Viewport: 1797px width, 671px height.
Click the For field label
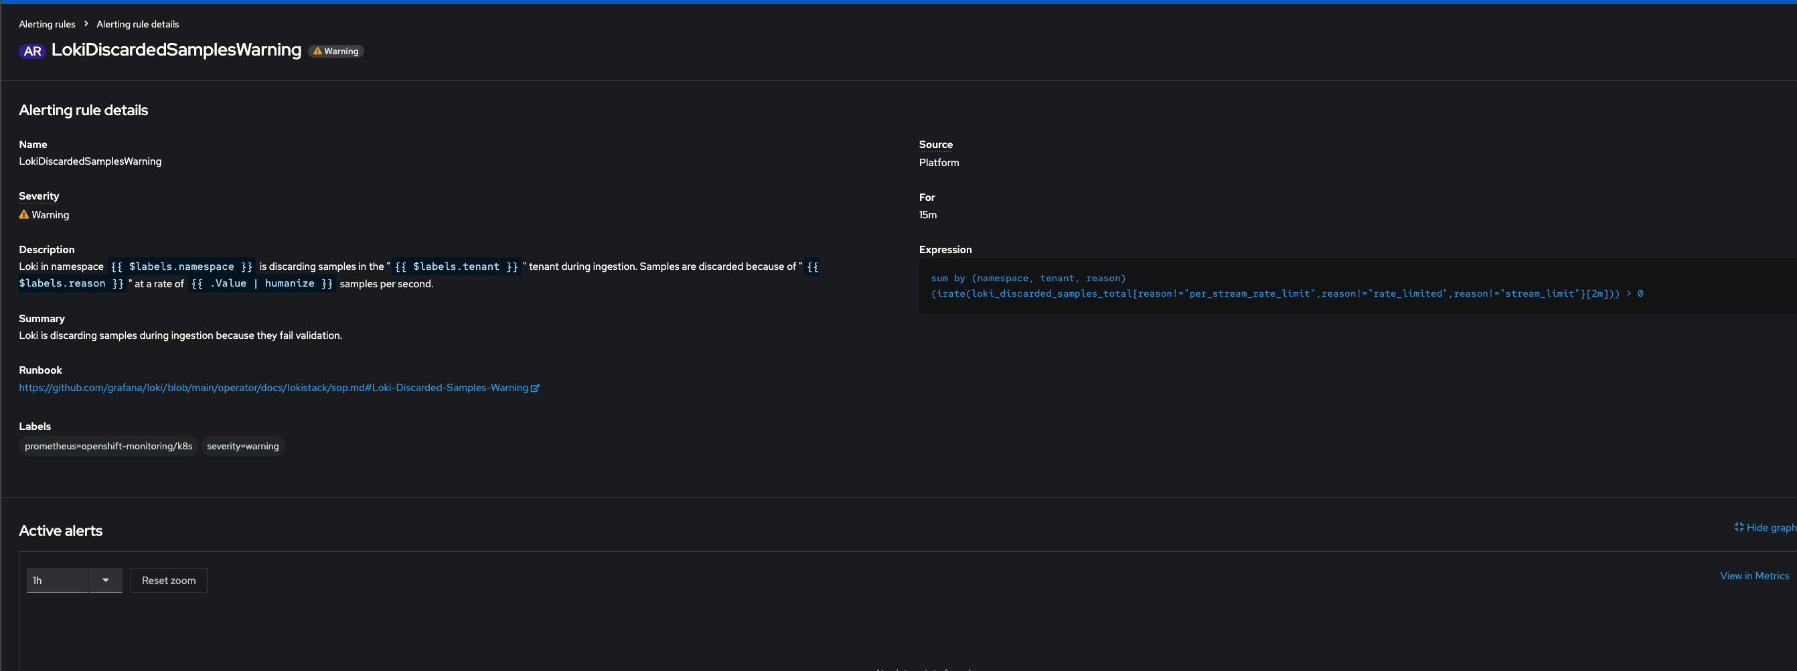pyautogui.click(x=927, y=198)
